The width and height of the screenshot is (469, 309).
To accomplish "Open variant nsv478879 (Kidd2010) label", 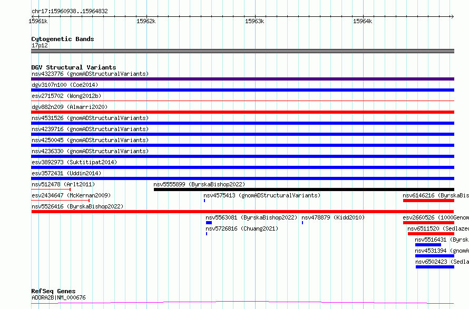I will point(333,217).
